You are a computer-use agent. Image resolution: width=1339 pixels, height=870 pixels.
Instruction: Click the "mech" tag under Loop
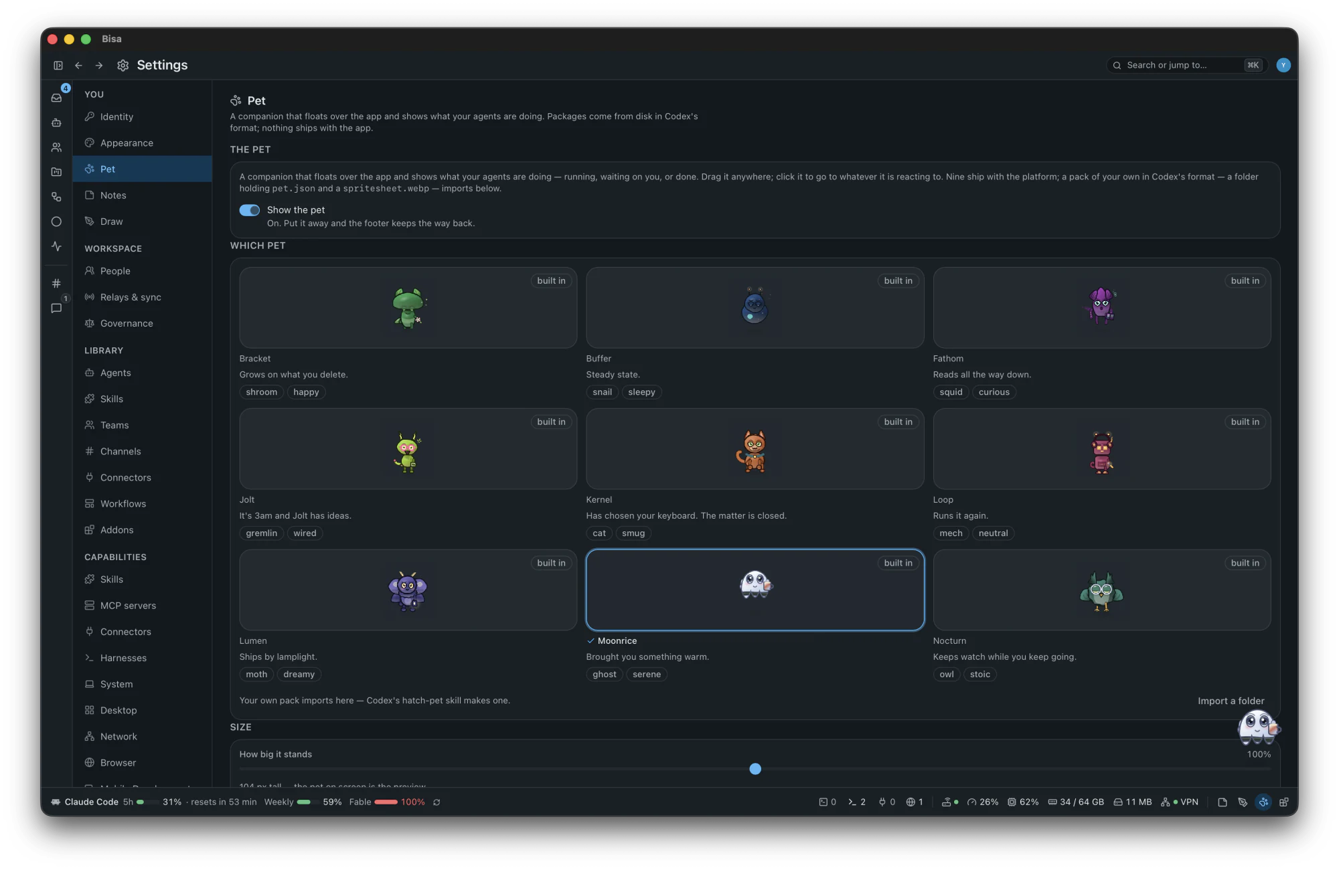pyautogui.click(x=951, y=533)
